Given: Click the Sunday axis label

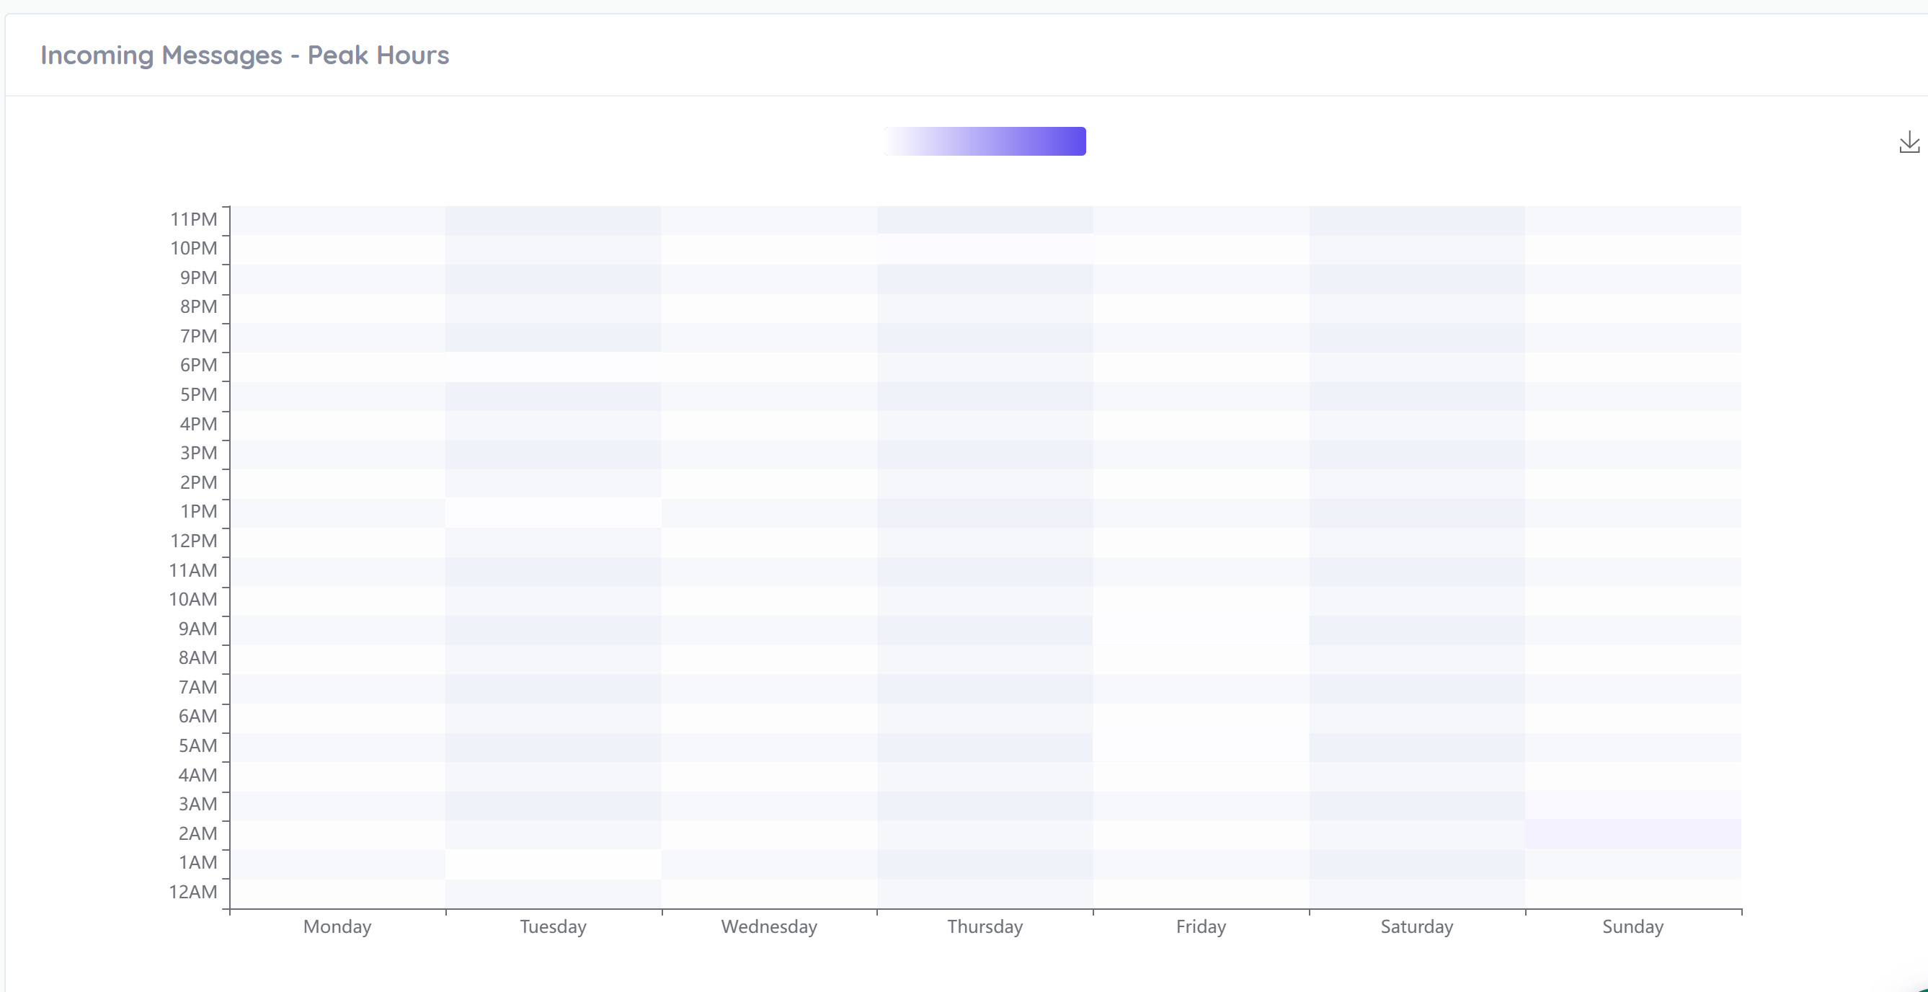Looking at the screenshot, I should (x=1633, y=927).
